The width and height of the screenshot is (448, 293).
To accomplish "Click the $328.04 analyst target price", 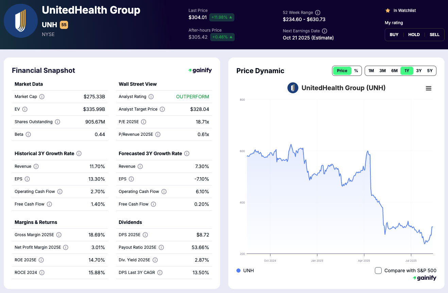I will [200, 109].
